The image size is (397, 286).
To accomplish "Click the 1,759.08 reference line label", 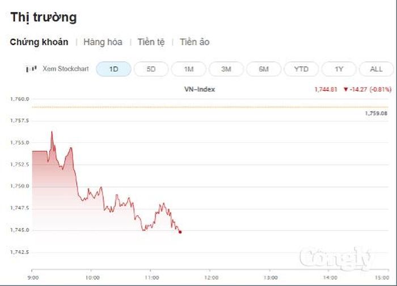I will 376,113.
